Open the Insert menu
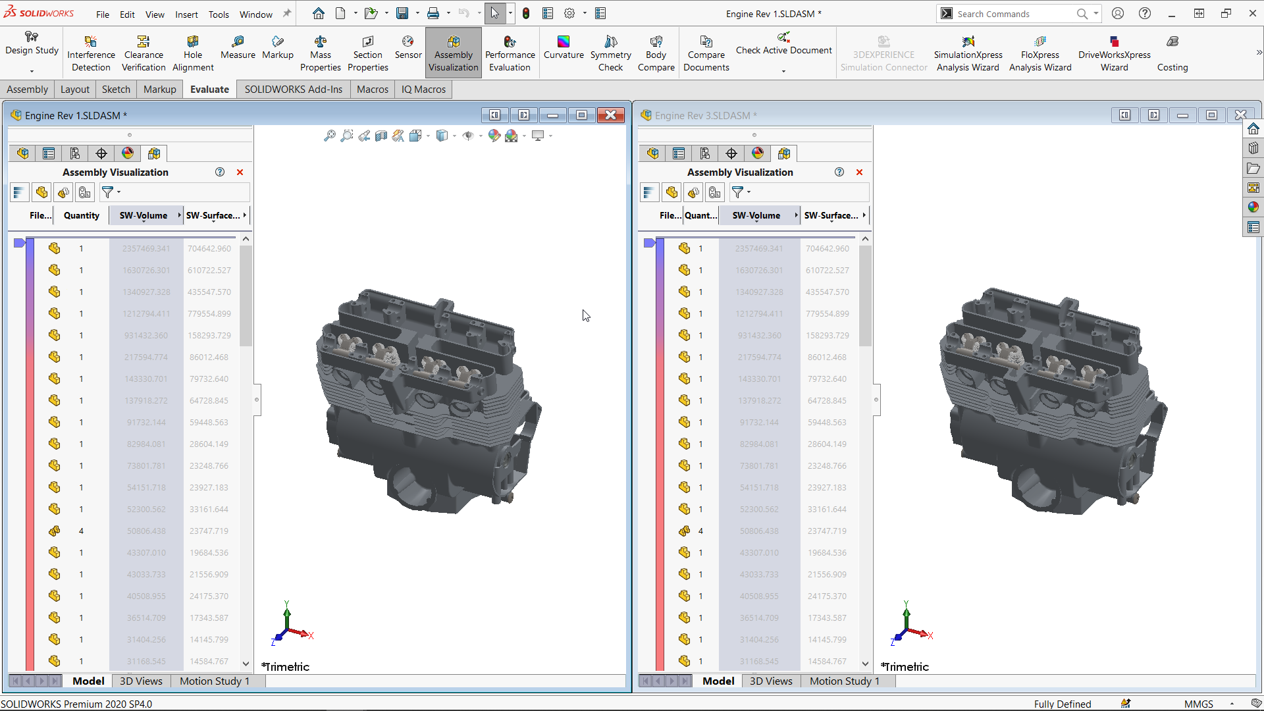Image resolution: width=1264 pixels, height=711 pixels. (186, 14)
